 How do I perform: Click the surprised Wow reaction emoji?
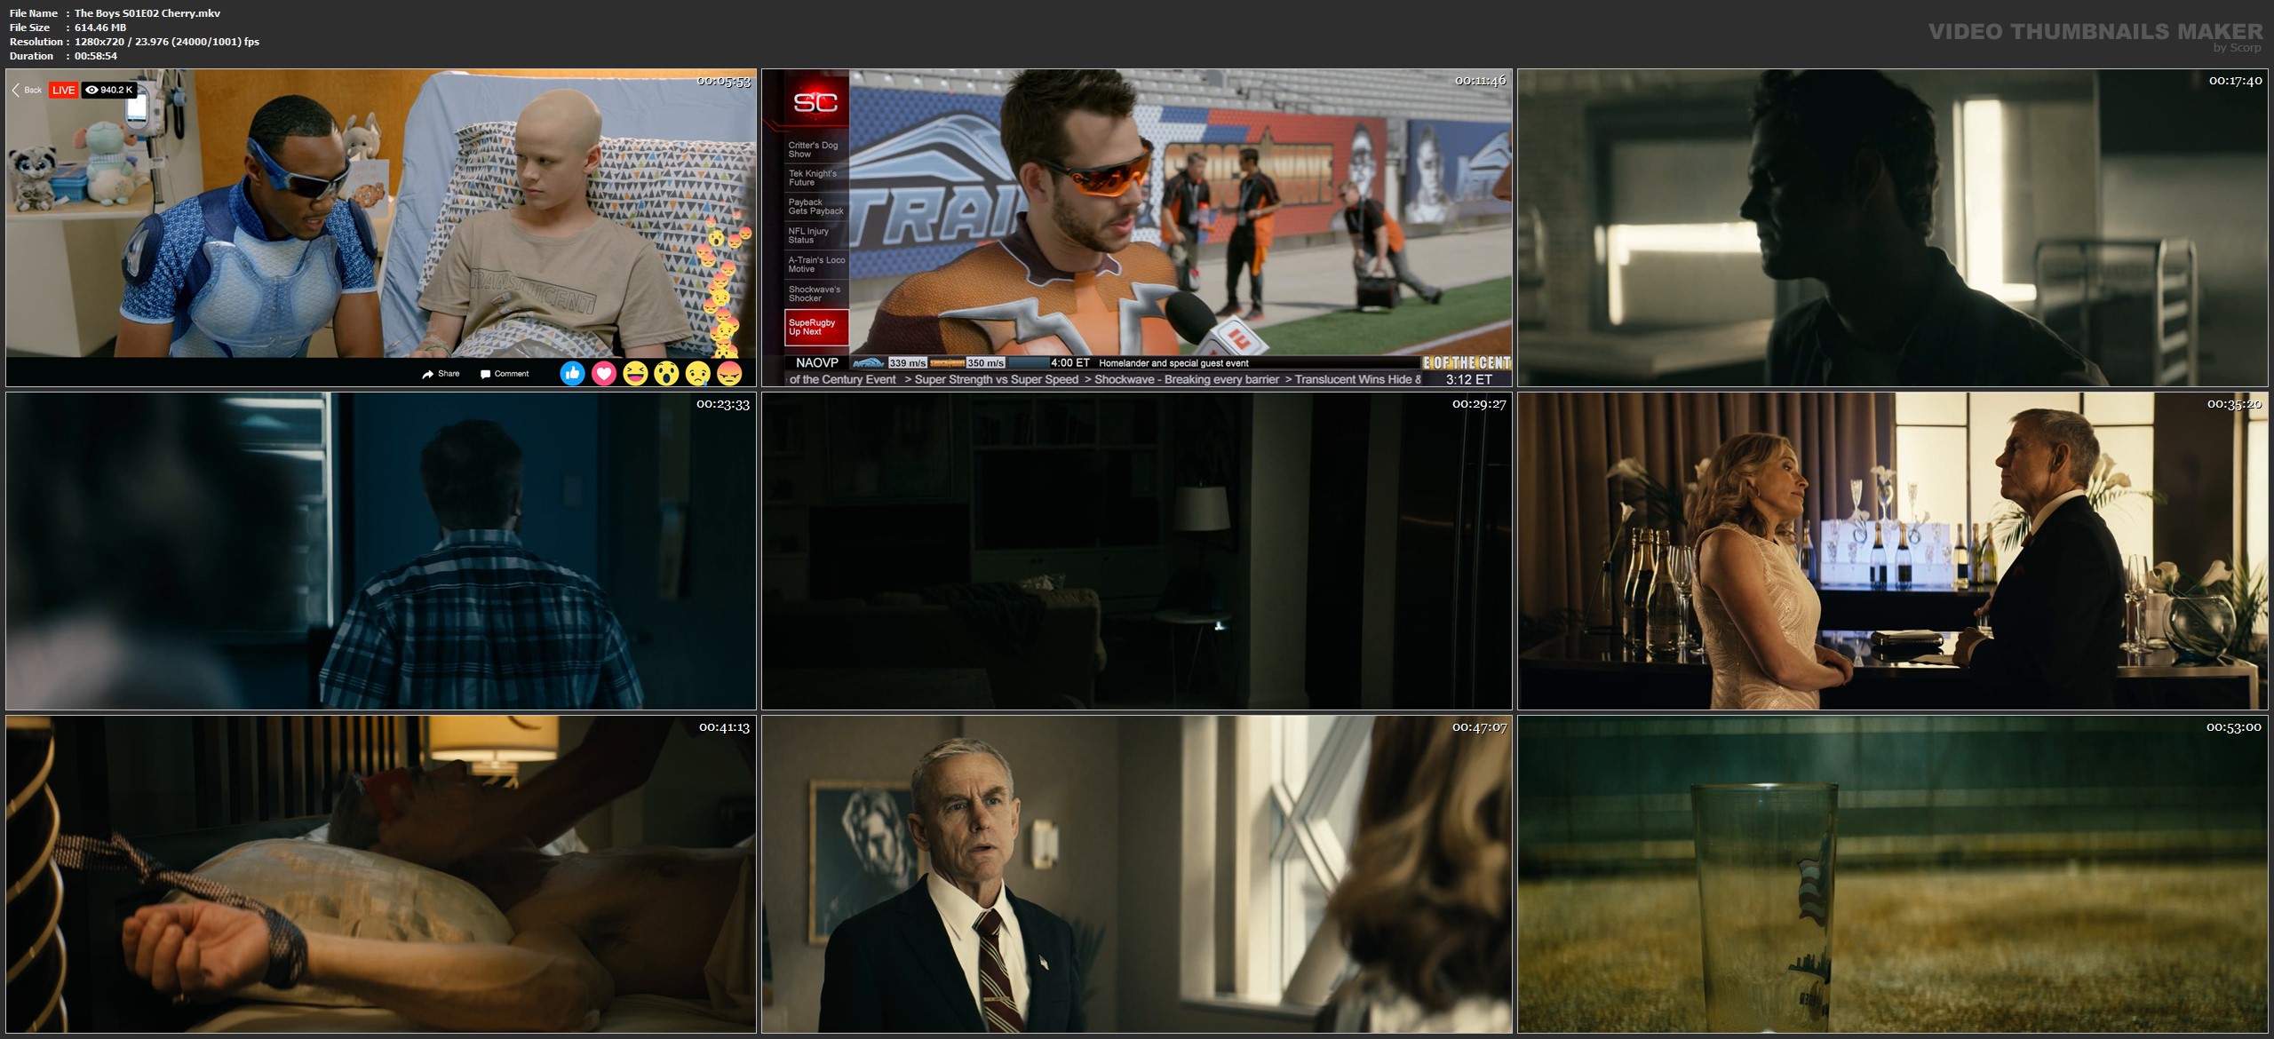(666, 374)
